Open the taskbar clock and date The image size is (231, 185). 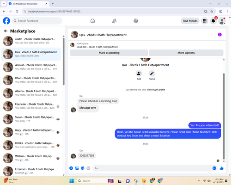coord(218,181)
